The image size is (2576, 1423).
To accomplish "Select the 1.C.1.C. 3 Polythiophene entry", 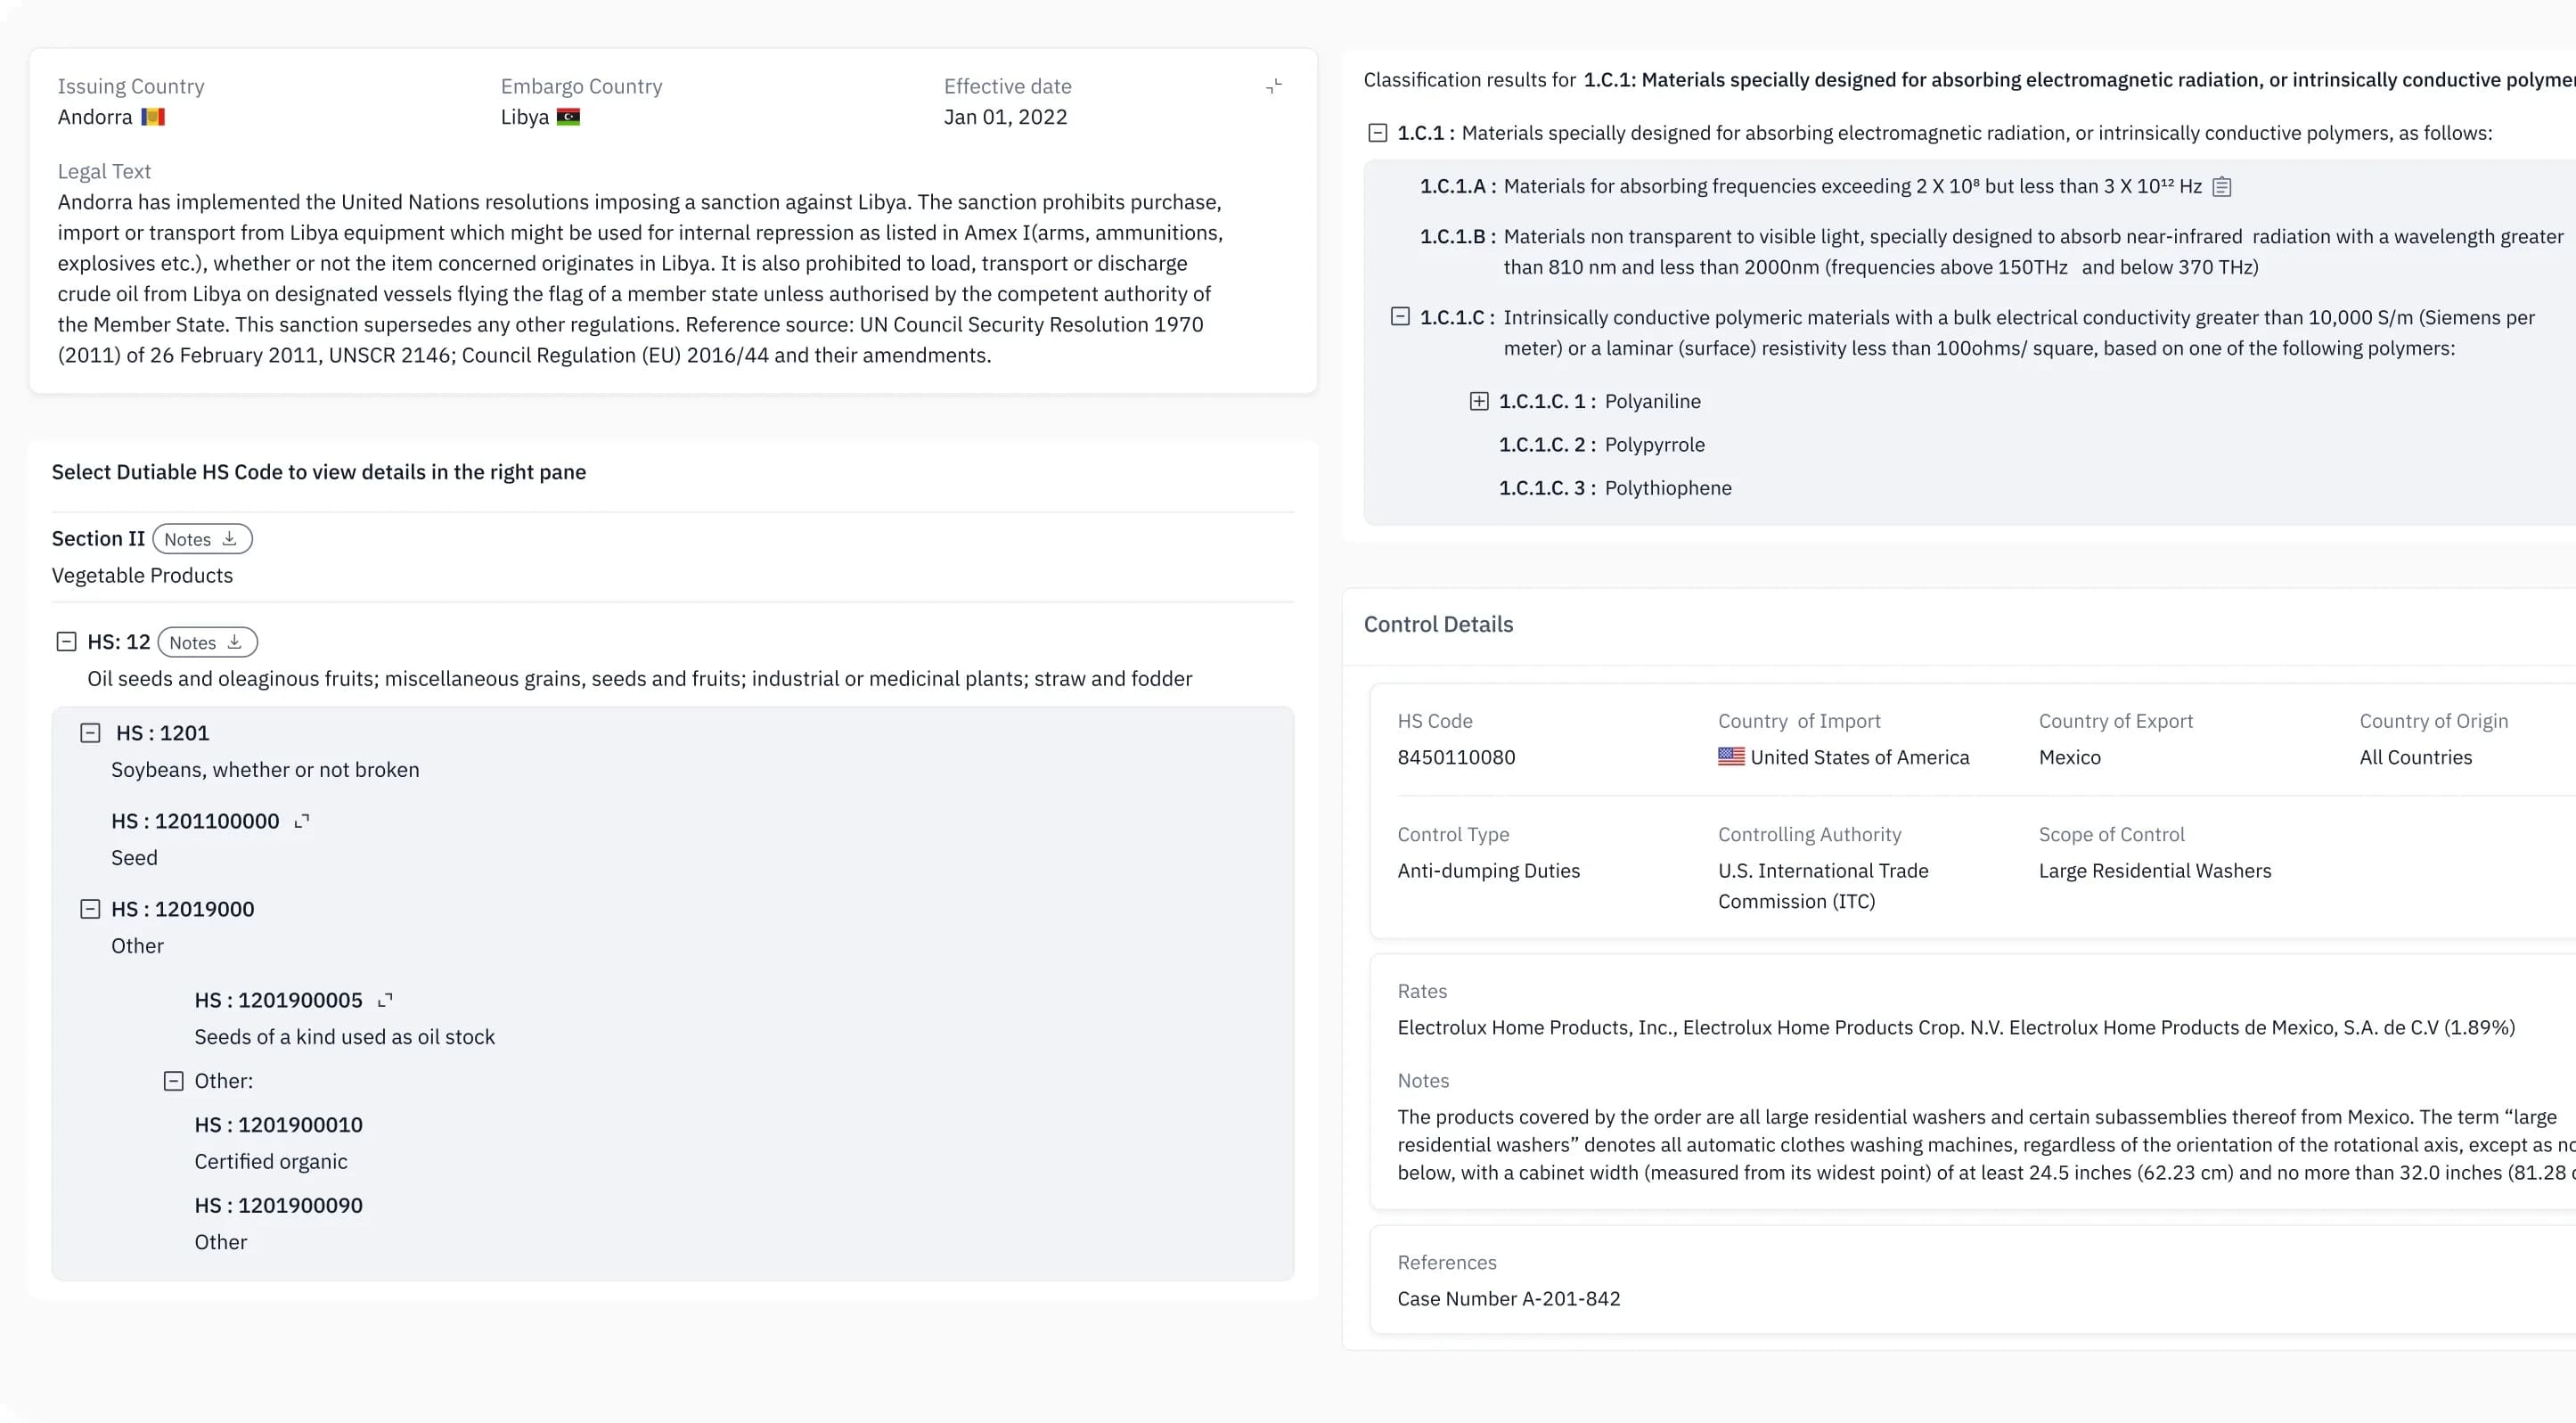I will tap(1614, 488).
